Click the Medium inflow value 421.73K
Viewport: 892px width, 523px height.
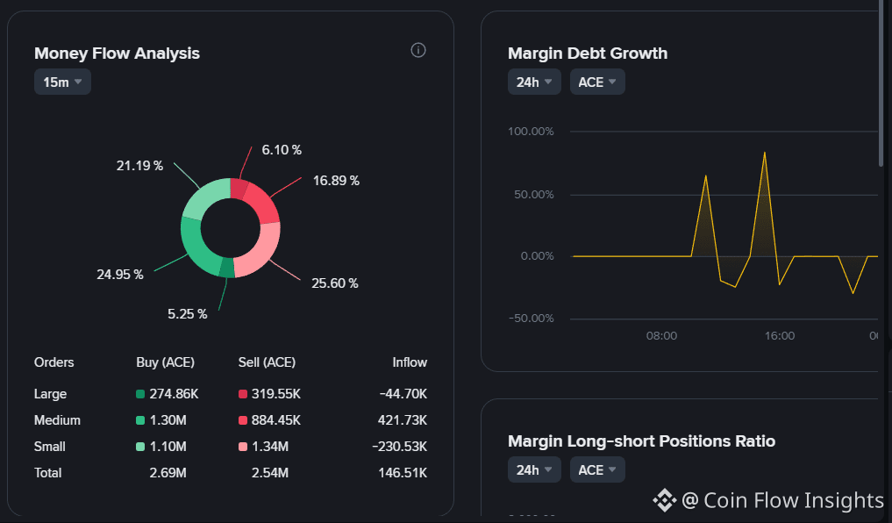click(403, 420)
